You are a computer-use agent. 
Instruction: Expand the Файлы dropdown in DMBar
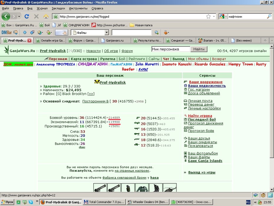point(107,32)
